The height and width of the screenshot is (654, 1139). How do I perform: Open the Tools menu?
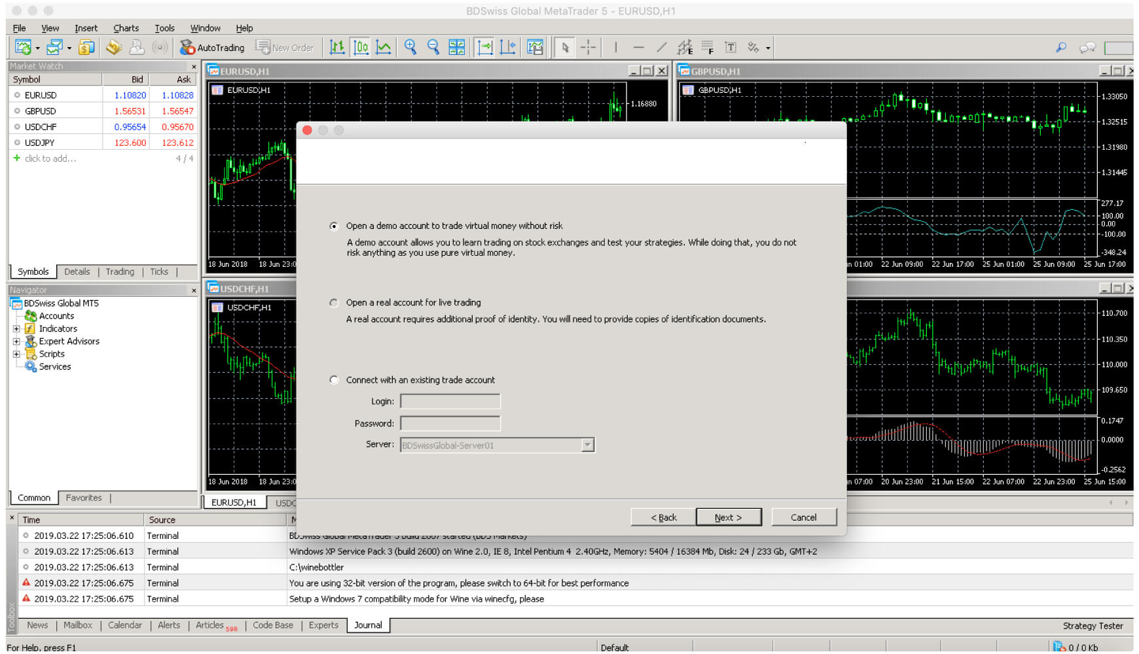(164, 28)
